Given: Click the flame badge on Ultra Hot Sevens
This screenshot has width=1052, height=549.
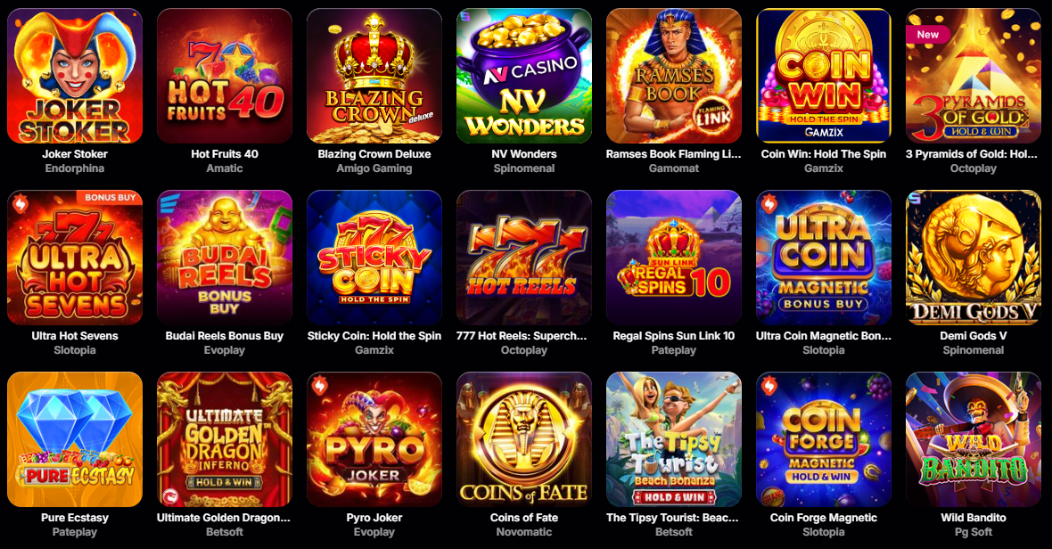Looking at the screenshot, I should coord(21,203).
